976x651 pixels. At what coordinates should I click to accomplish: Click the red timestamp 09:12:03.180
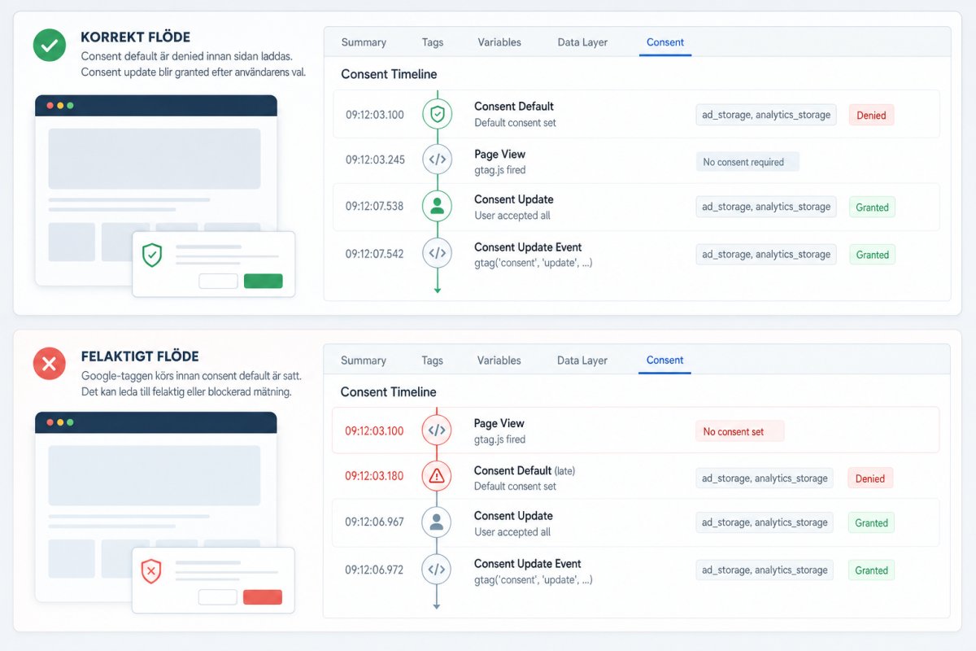pos(374,476)
